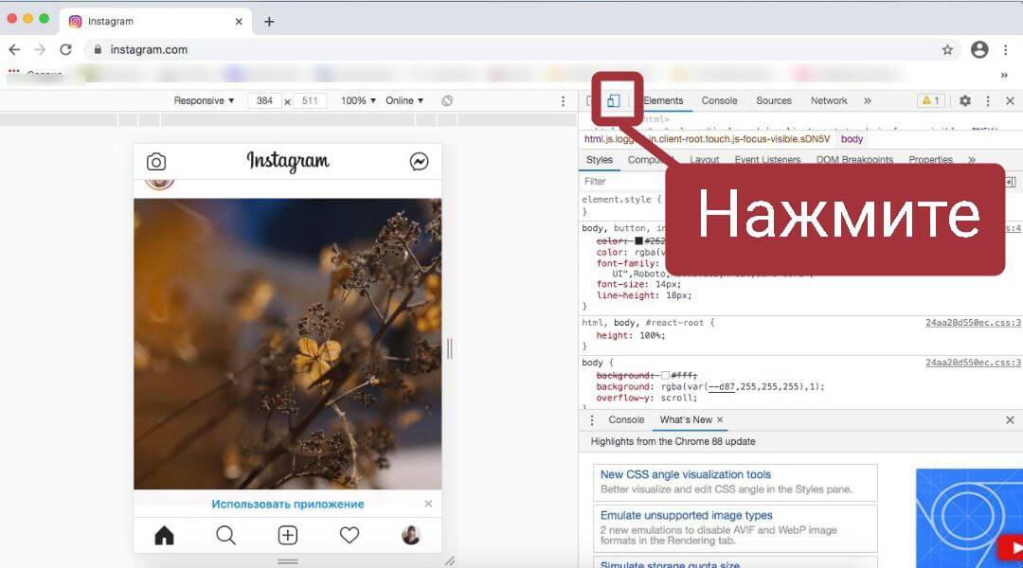Viewport: 1023px width, 568px height.
Task: Open the DOM Breakpoints sidebar tab
Action: (x=854, y=160)
